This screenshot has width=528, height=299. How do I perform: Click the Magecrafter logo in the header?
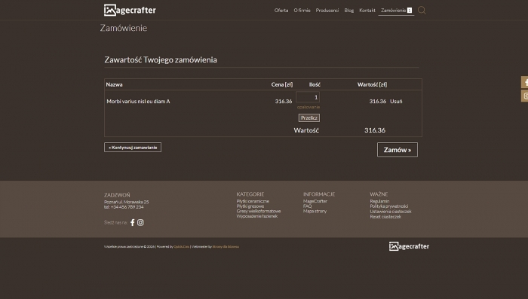tap(130, 11)
